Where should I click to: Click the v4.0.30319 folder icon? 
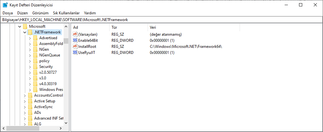click(x=35, y=84)
